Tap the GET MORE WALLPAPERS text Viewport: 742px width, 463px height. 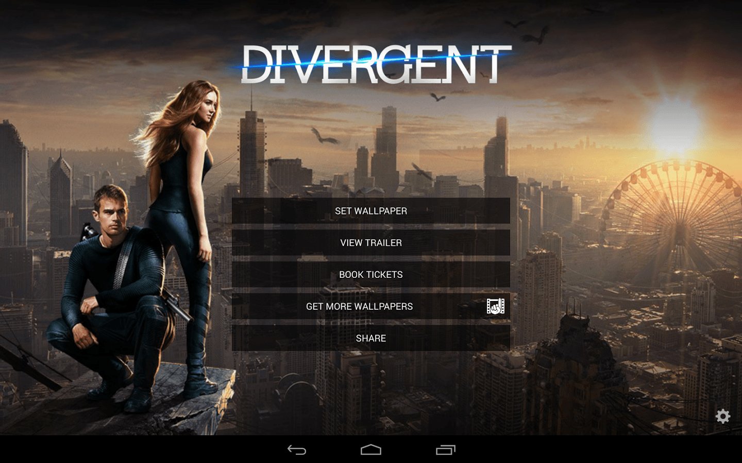(359, 307)
